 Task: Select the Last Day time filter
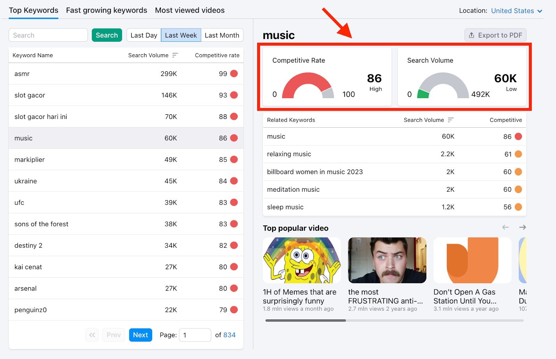point(144,35)
